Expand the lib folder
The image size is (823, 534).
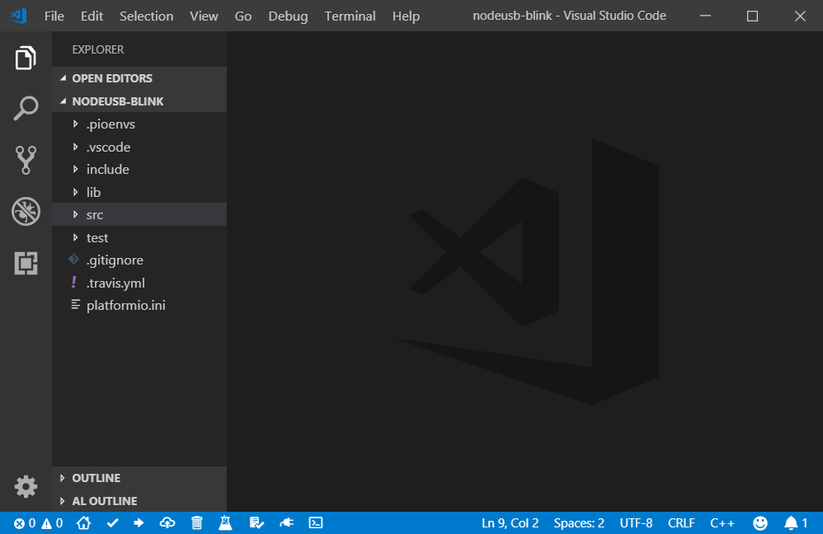139,192
